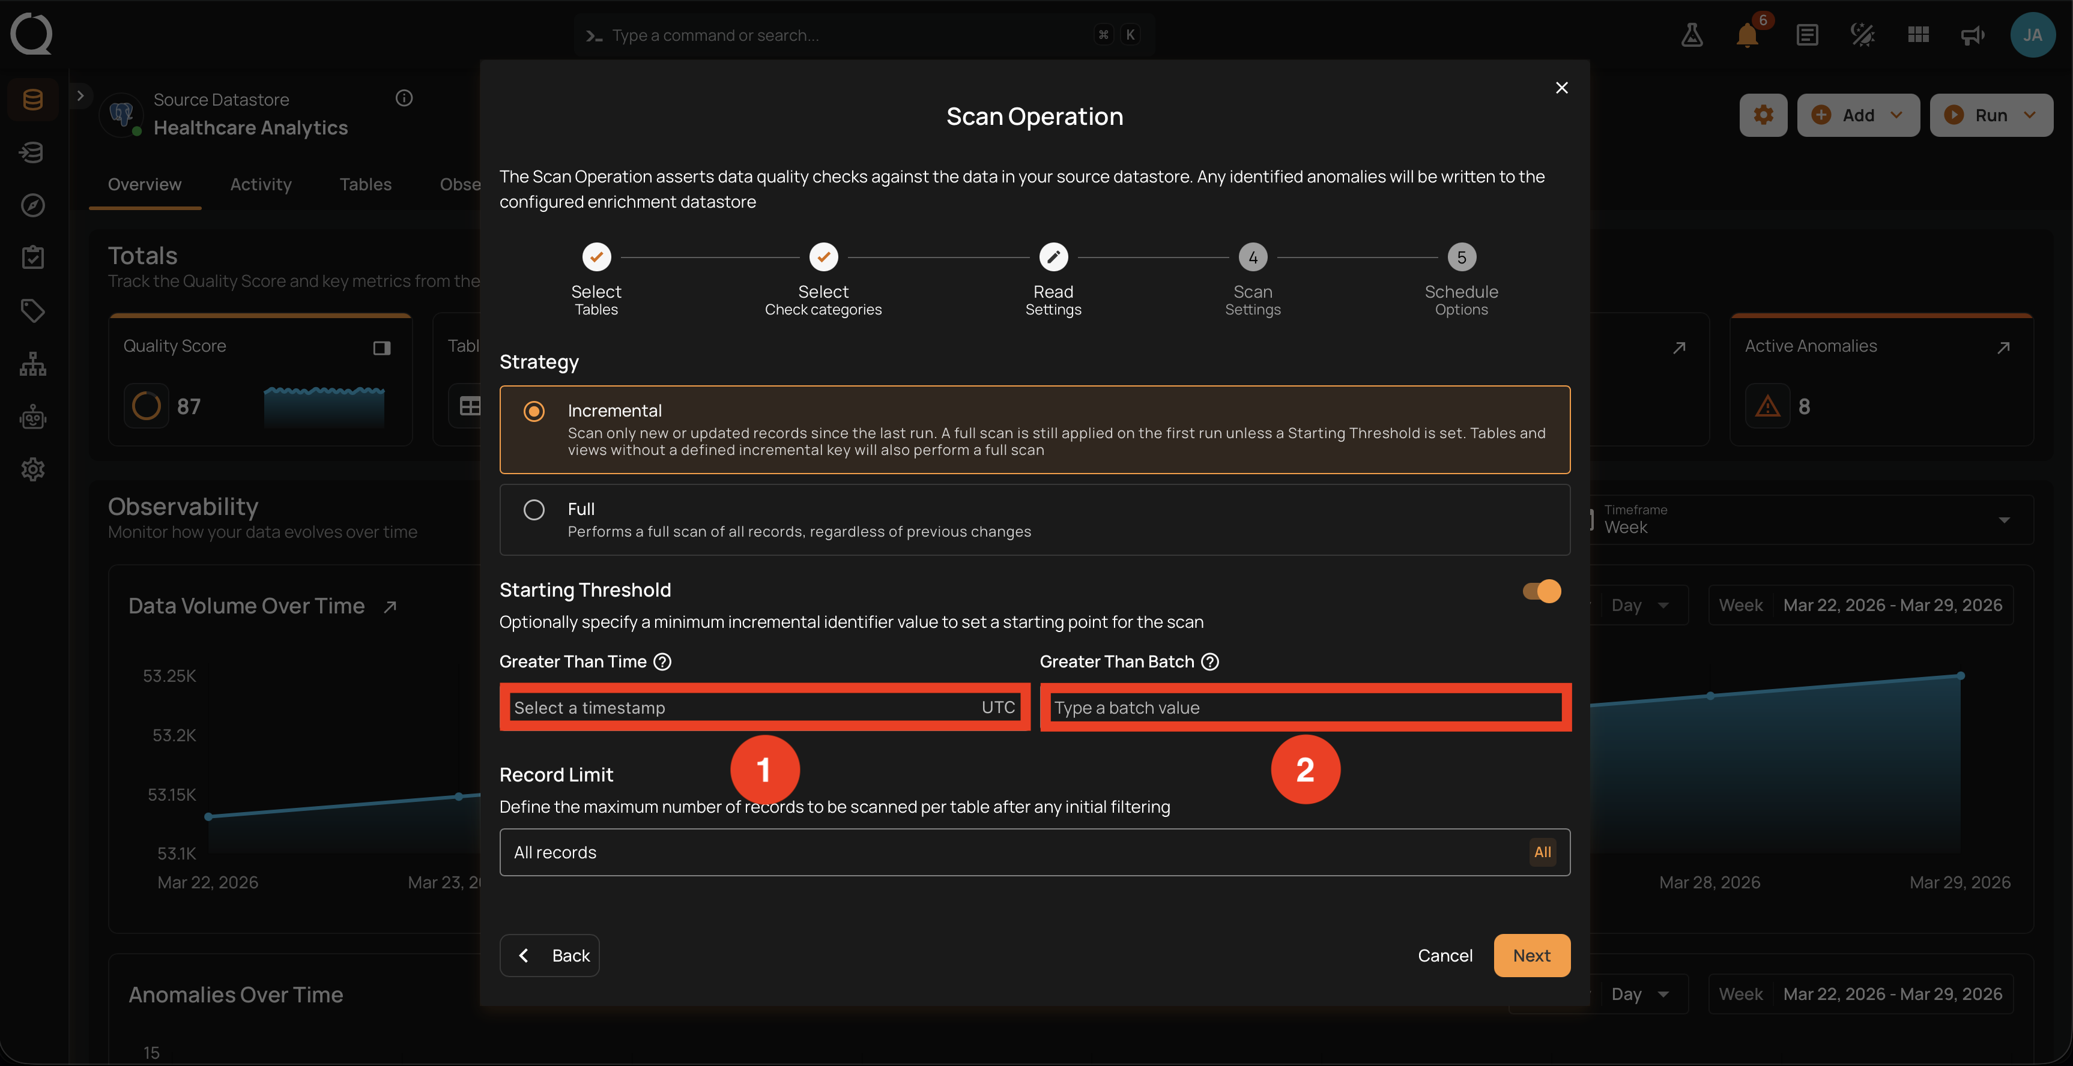Click Cancel in the dialog
Viewport: 2073px width, 1066px height.
point(1445,955)
